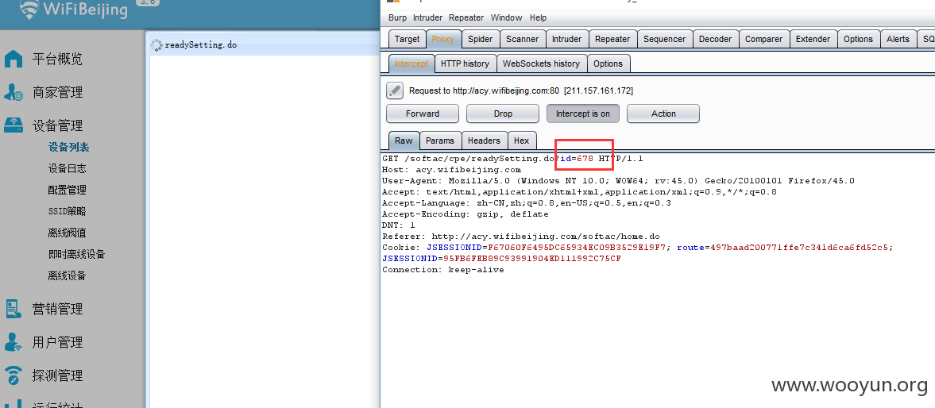Switch to the Repeater tool tab

(x=612, y=40)
